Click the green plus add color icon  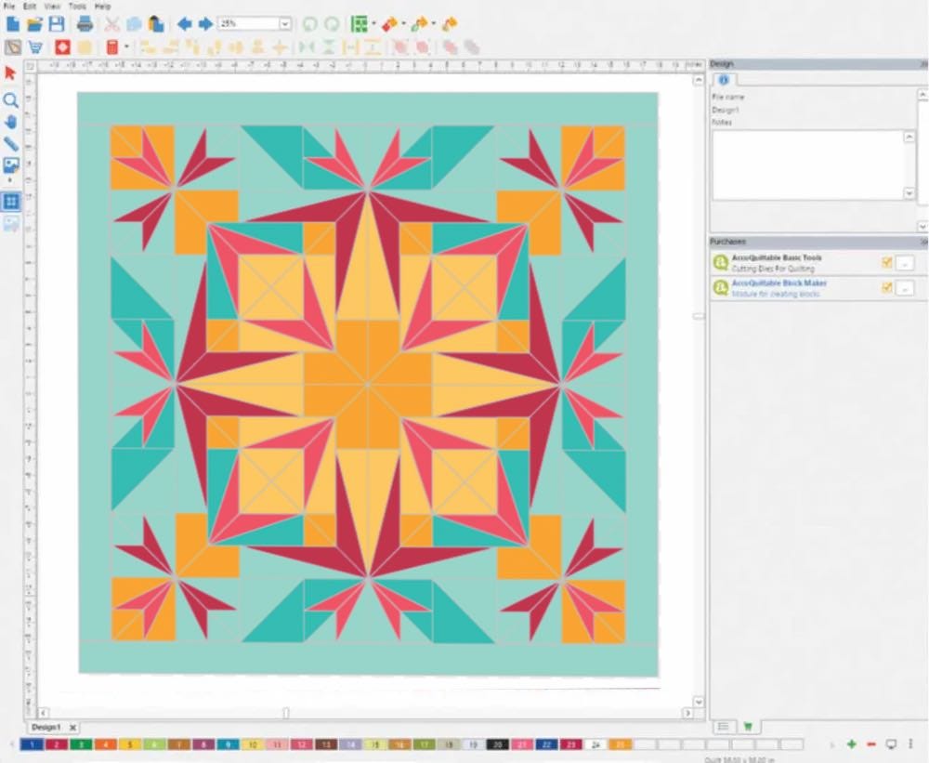pyautogui.click(x=852, y=744)
